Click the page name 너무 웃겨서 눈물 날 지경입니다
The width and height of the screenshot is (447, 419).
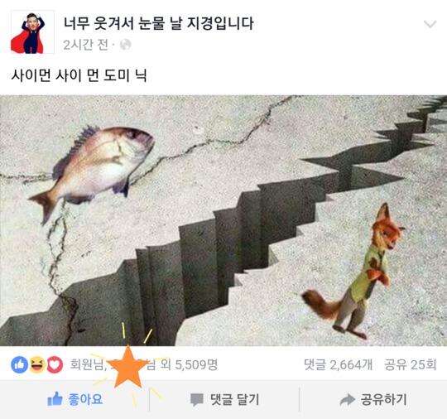point(158,23)
